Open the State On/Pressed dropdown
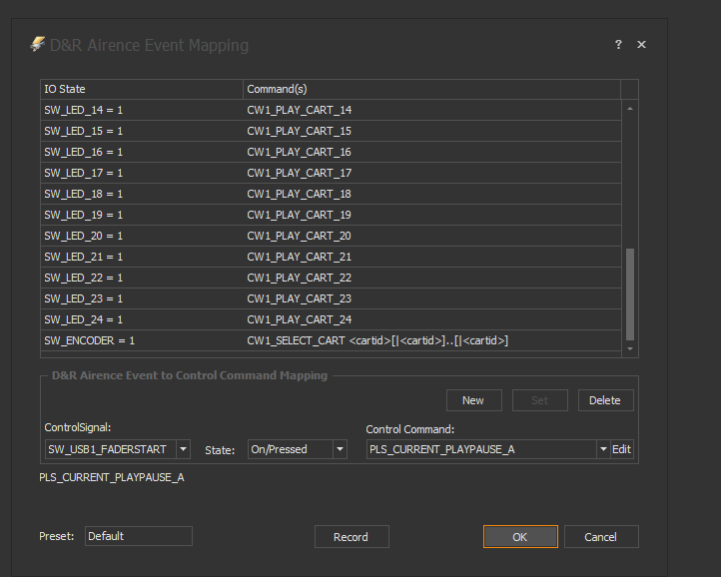721x577 pixels. click(340, 450)
